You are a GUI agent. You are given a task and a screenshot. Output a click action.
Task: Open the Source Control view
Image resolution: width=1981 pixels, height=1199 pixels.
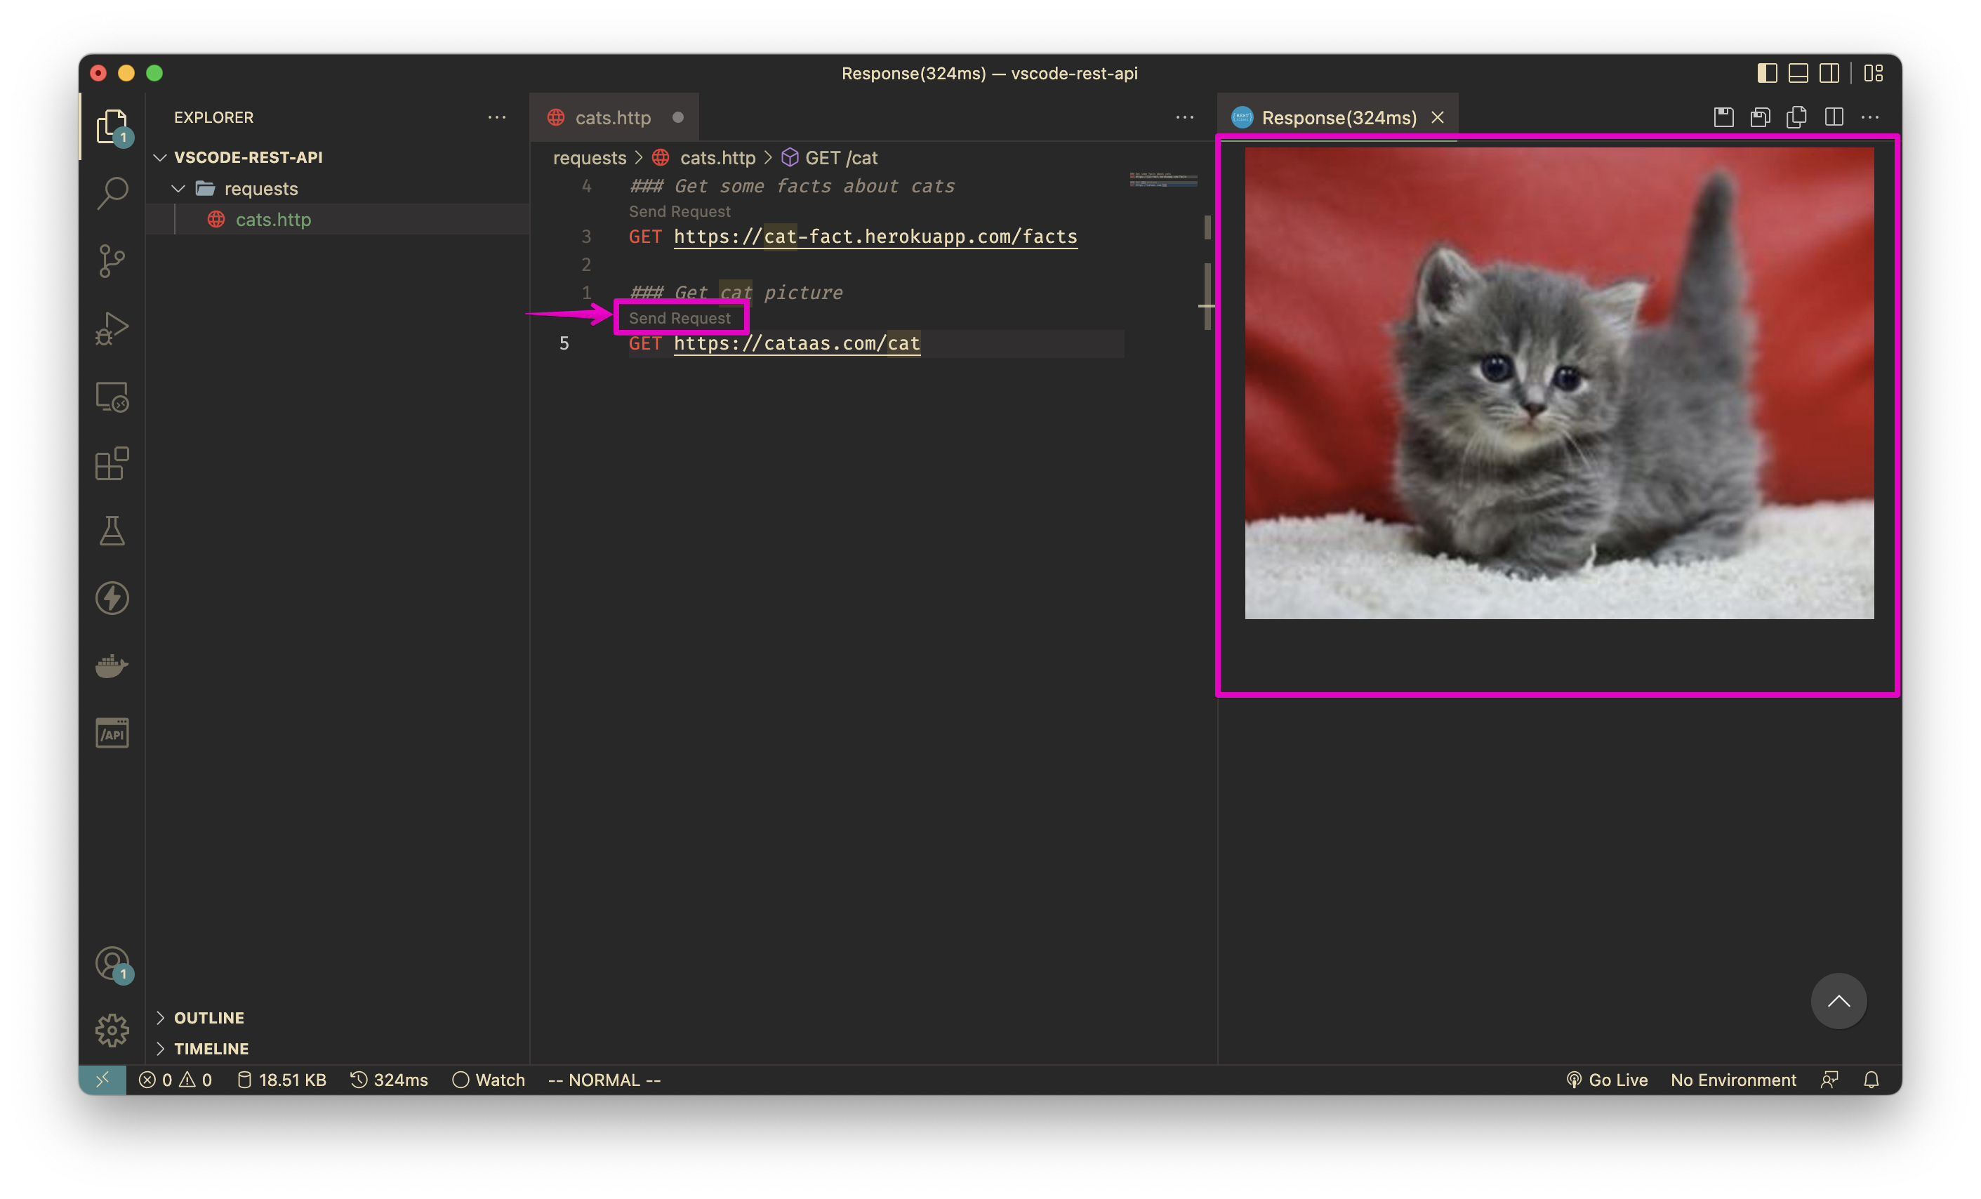(x=112, y=260)
